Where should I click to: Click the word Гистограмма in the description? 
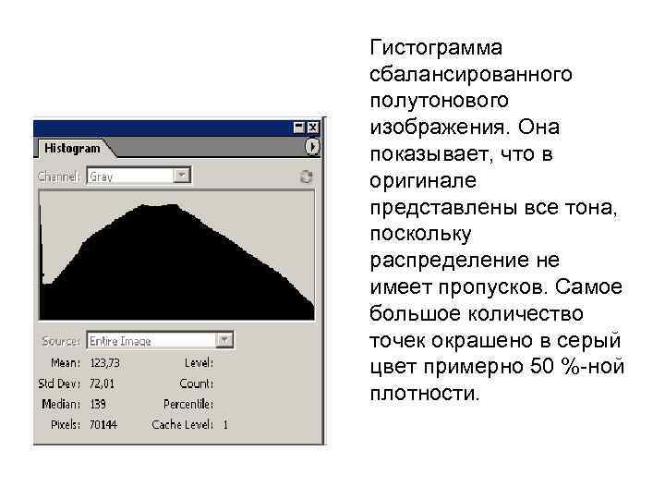[436, 47]
